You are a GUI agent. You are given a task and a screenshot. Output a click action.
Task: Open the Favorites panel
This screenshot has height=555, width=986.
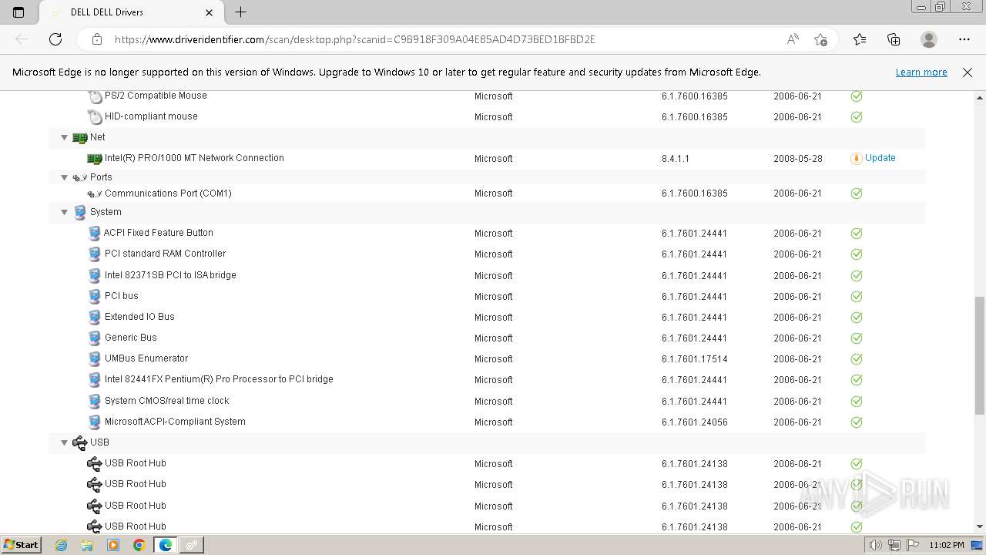click(860, 39)
